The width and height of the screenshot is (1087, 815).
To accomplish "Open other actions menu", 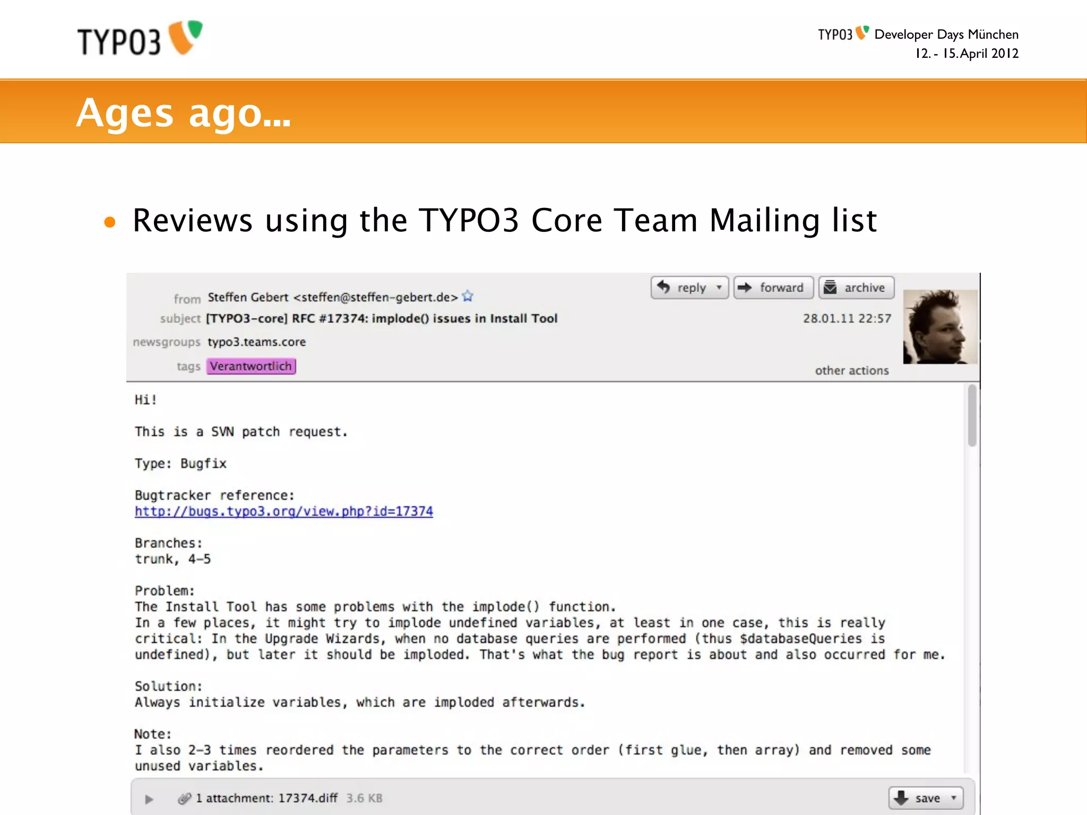I will point(852,370).
